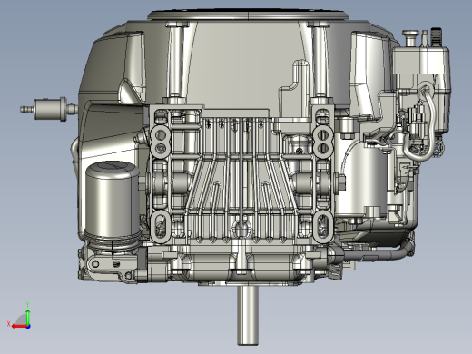472x354 pixels.
Task: Select the oil fill cap at top right
Action: click(x=410, y=37)
